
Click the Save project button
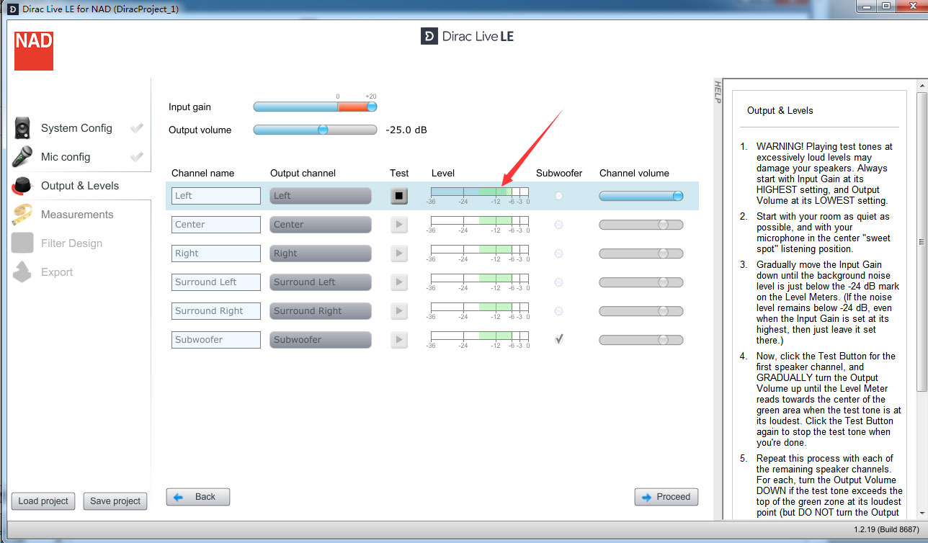pos(115,501)
